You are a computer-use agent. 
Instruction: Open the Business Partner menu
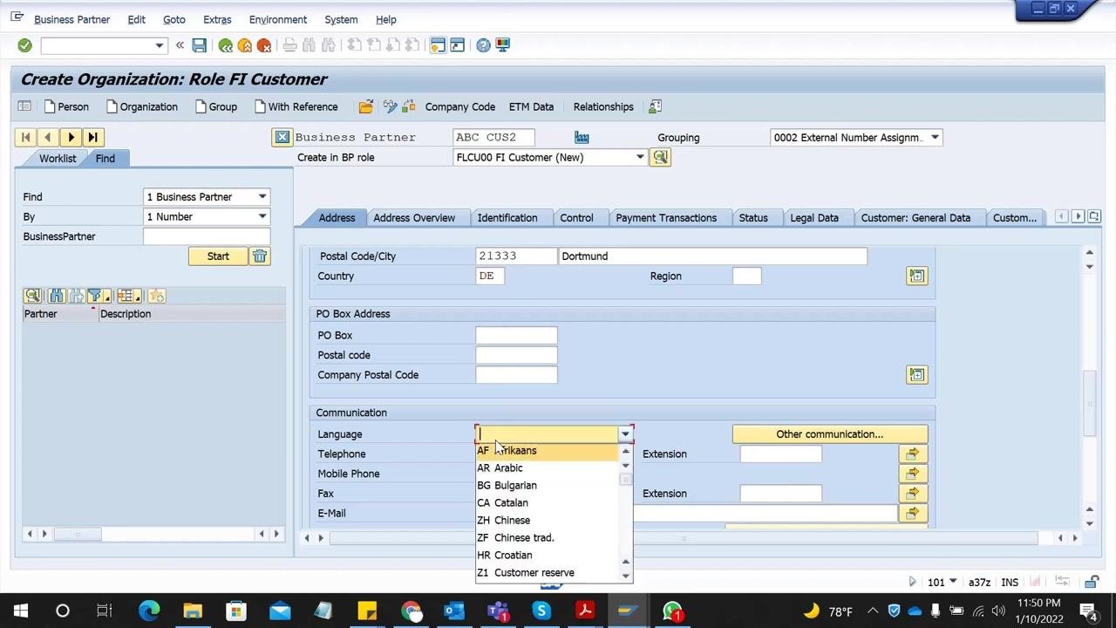72,19
